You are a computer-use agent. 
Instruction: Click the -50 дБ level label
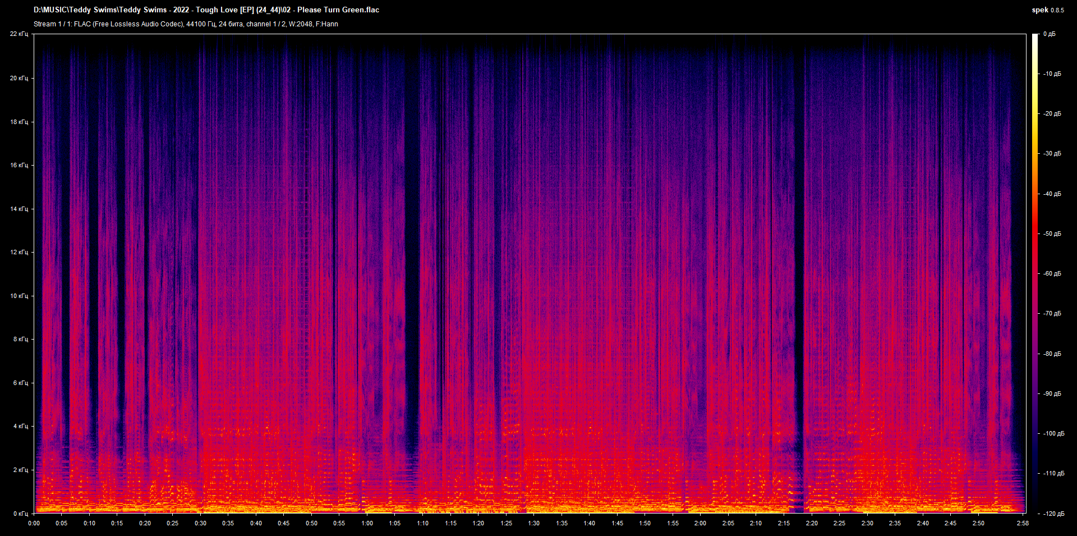coord(1052,233)
